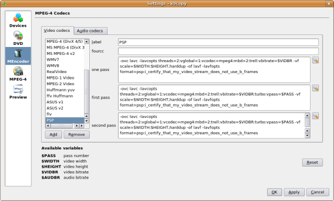Click second pass scroll up arrow at top

point(307,115)
